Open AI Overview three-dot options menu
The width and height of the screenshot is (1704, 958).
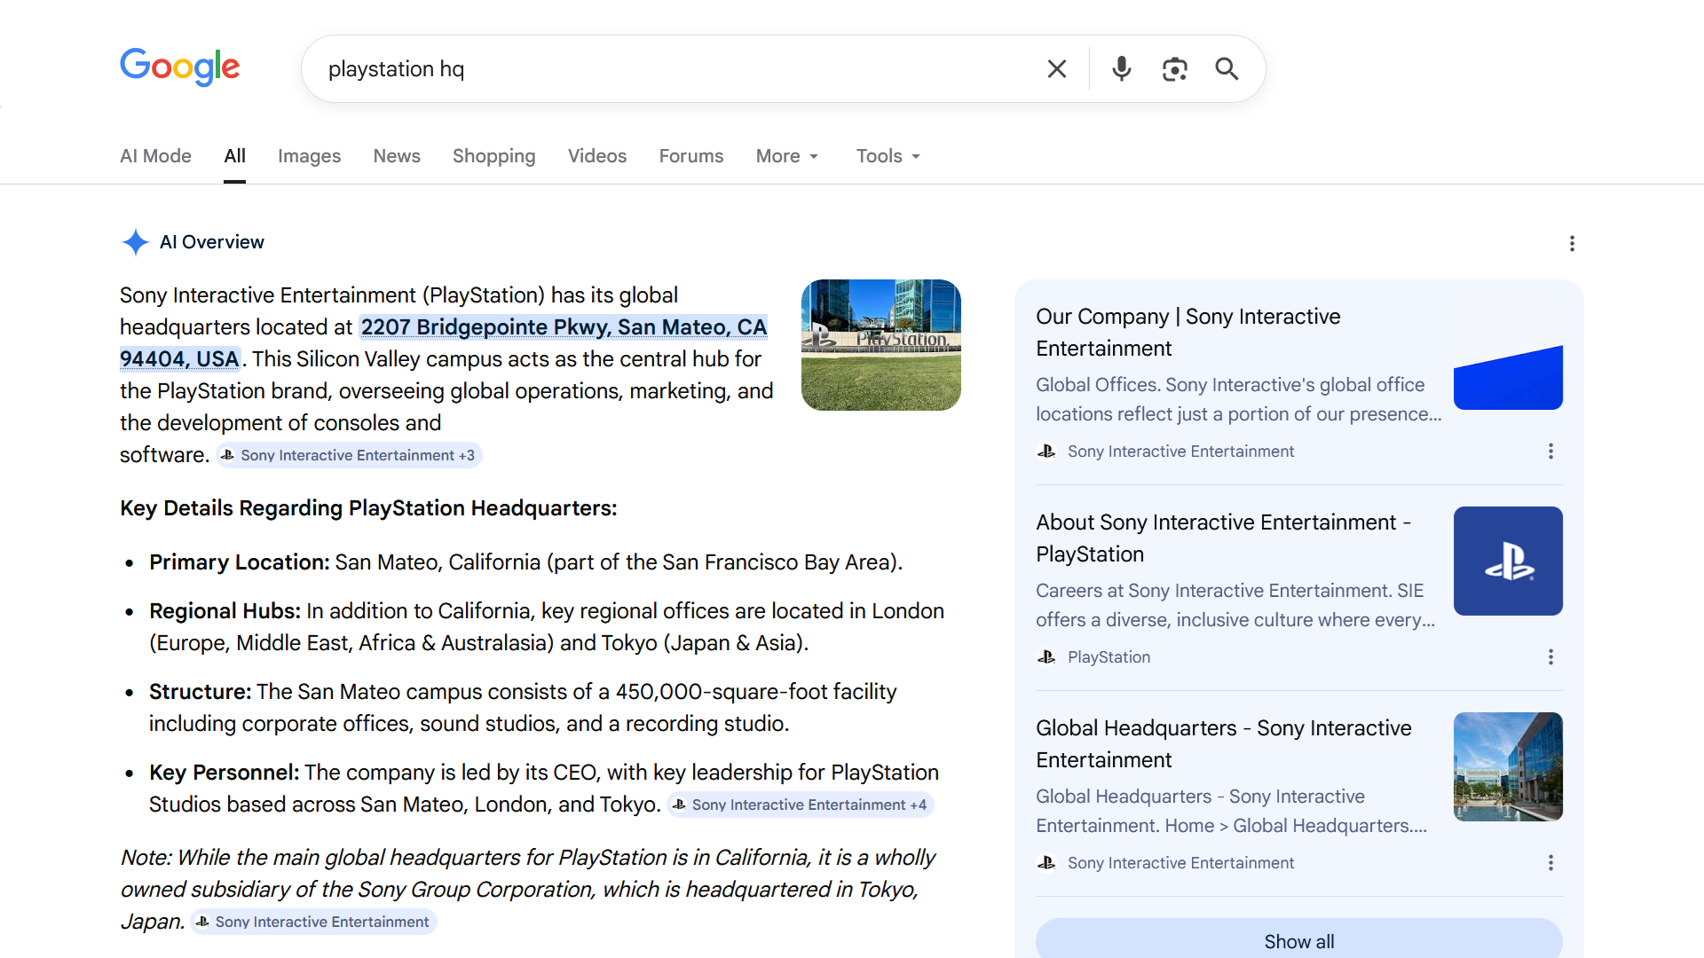pyautogui.click(x=1572, y=243)
